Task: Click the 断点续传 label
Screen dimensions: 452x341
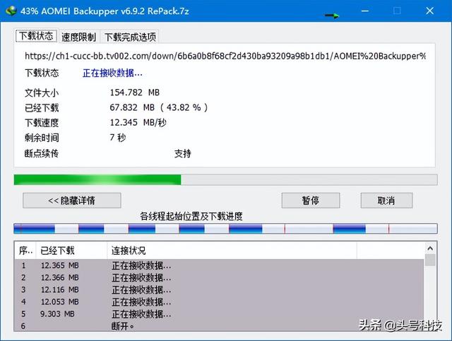Action: click(x=42, y=153)
